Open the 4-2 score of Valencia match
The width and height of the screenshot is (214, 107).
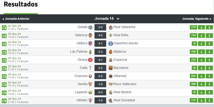tap(100, 35)
